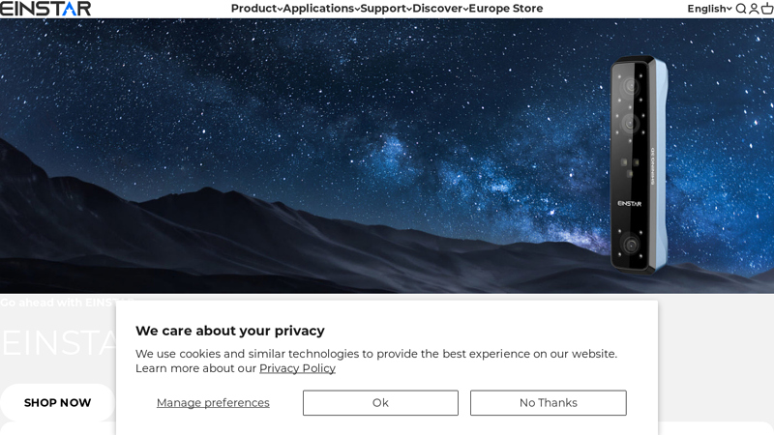Open Manage preferences link
The image size is (774, 435).
point(213,402)
